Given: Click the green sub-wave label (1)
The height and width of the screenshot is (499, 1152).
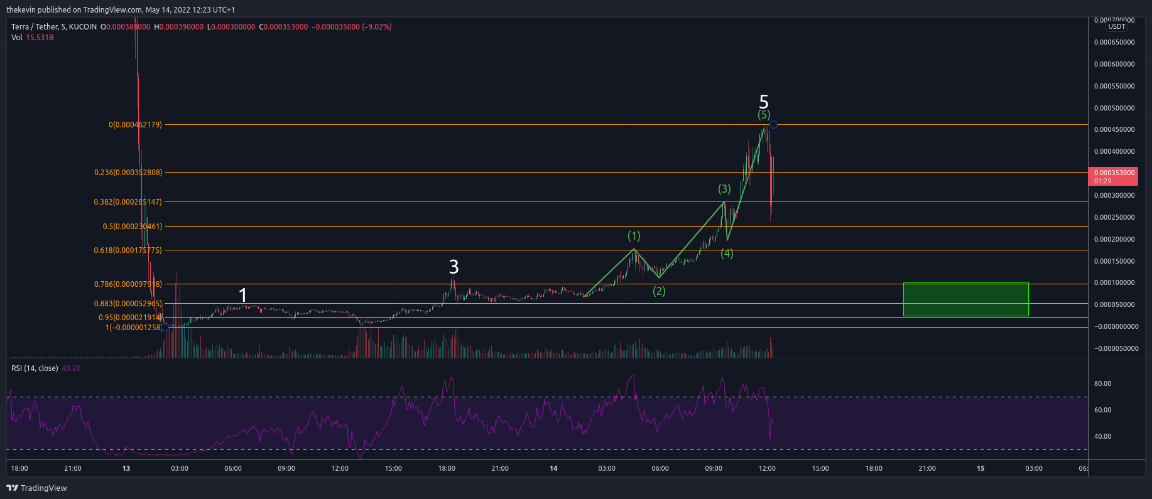Looking at the screenshot, I should (x=634, y=236).
